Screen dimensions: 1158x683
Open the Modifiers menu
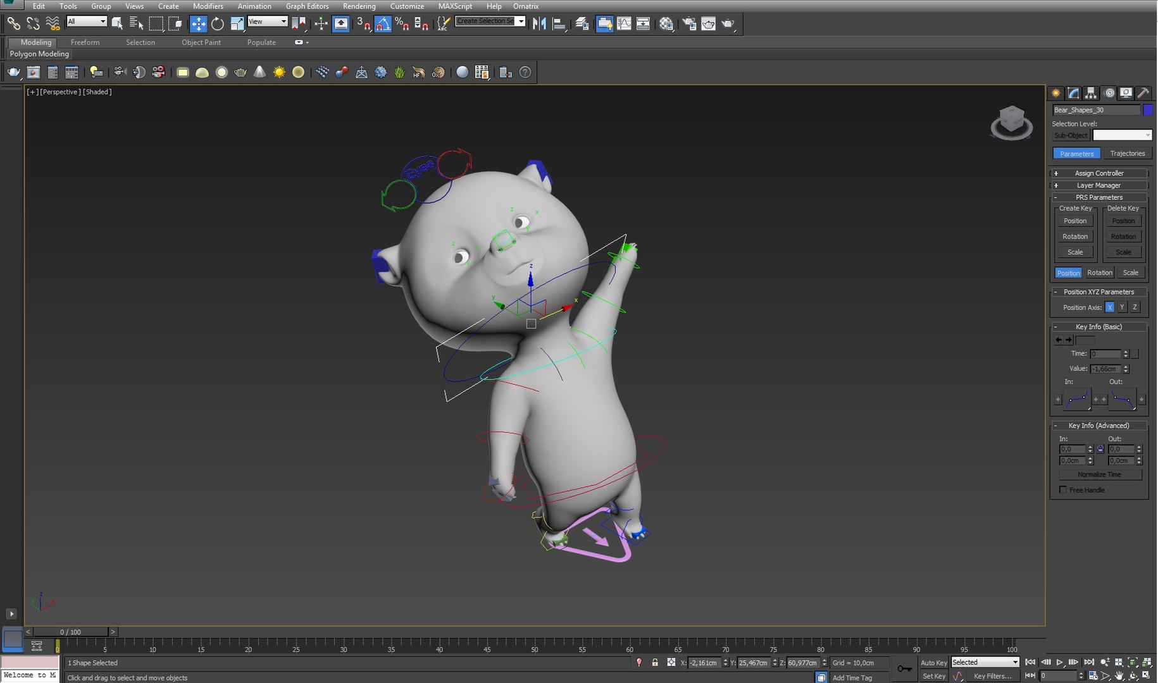click(x=208, y=6)
